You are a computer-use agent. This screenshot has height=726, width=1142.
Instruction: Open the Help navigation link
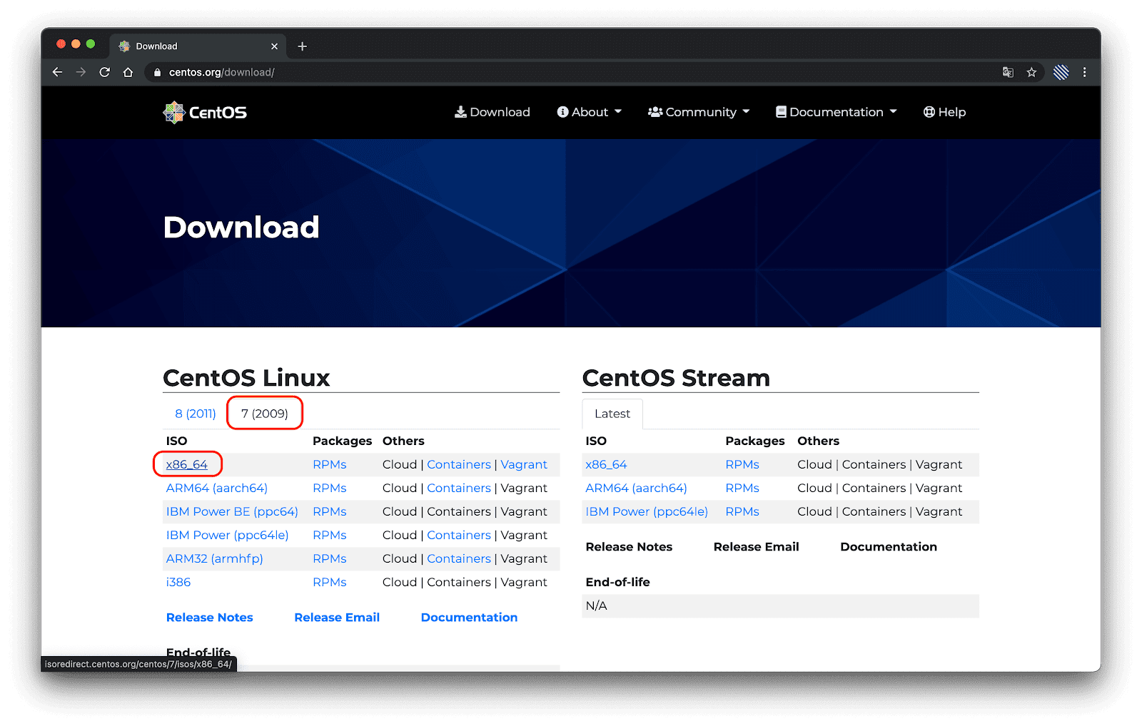(944, 112)
